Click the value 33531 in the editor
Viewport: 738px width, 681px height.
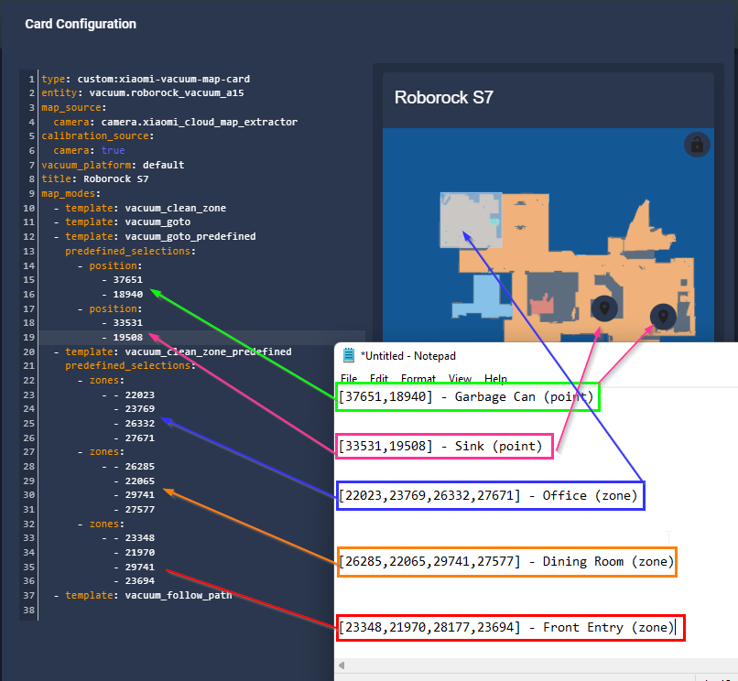(127, 323)
